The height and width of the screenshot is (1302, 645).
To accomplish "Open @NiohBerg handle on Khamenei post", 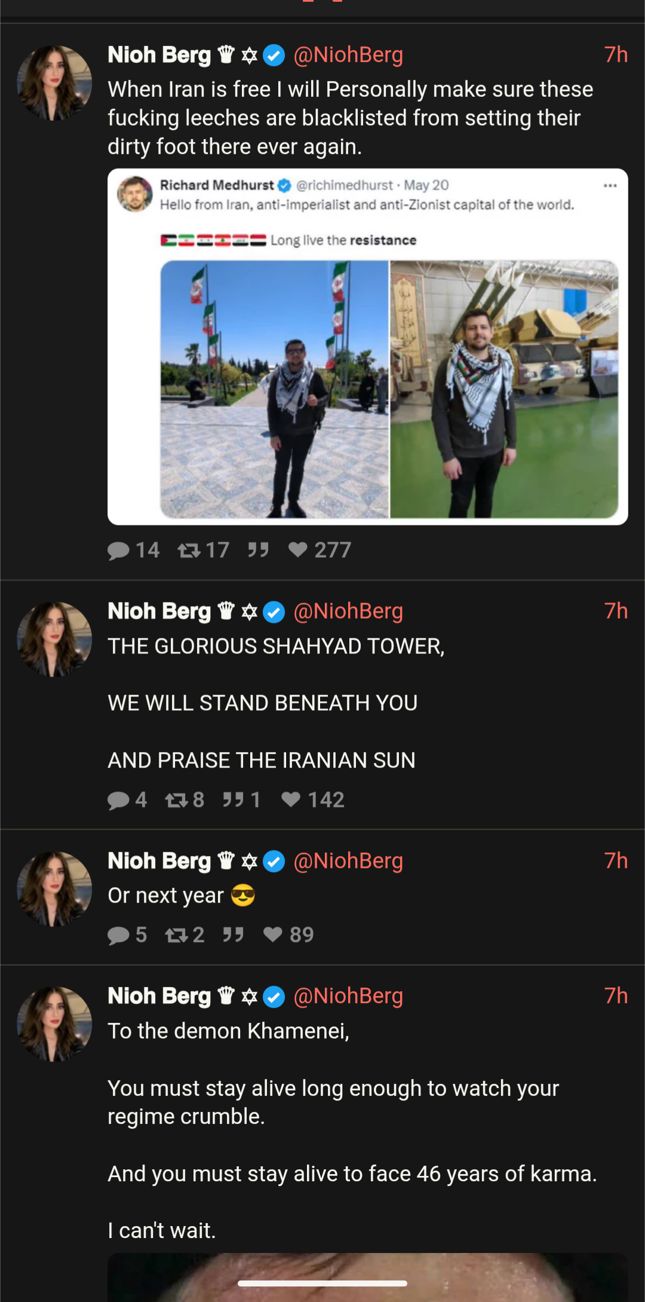I will 348,996.
